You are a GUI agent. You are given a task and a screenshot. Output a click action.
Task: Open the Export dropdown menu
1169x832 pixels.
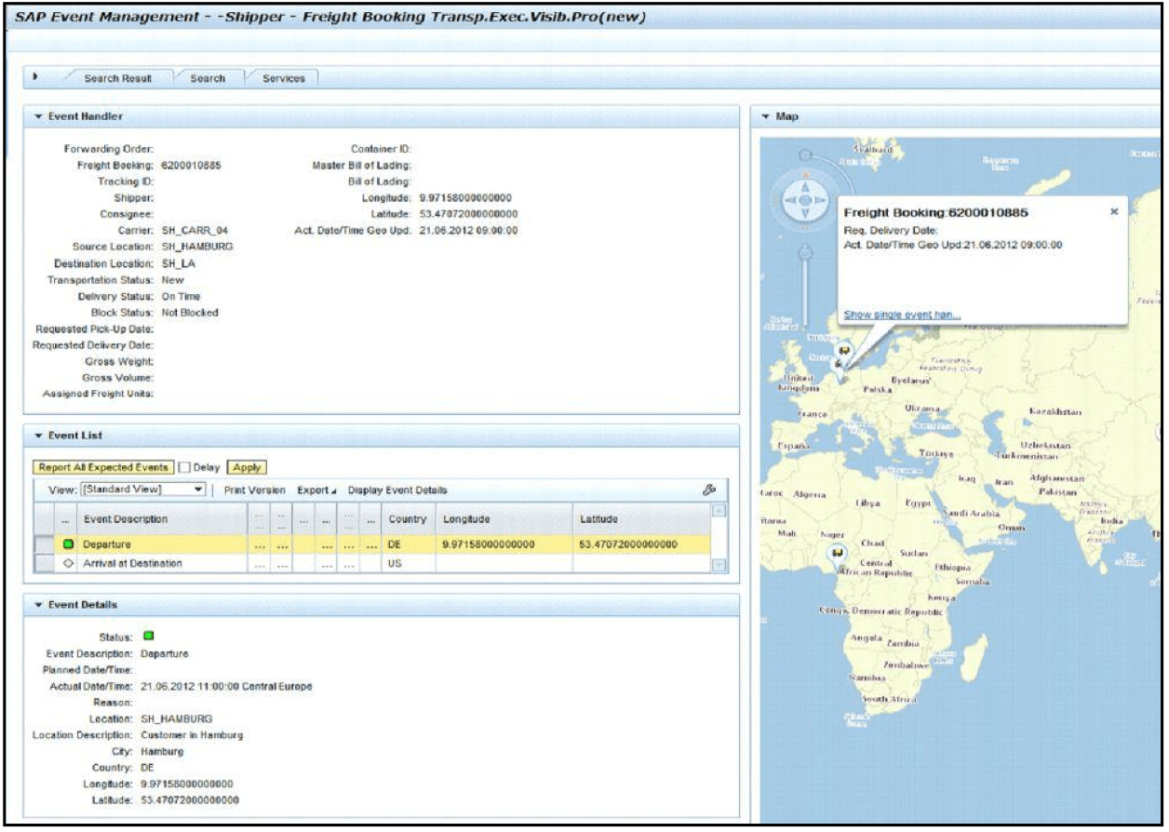coord(316,490)
